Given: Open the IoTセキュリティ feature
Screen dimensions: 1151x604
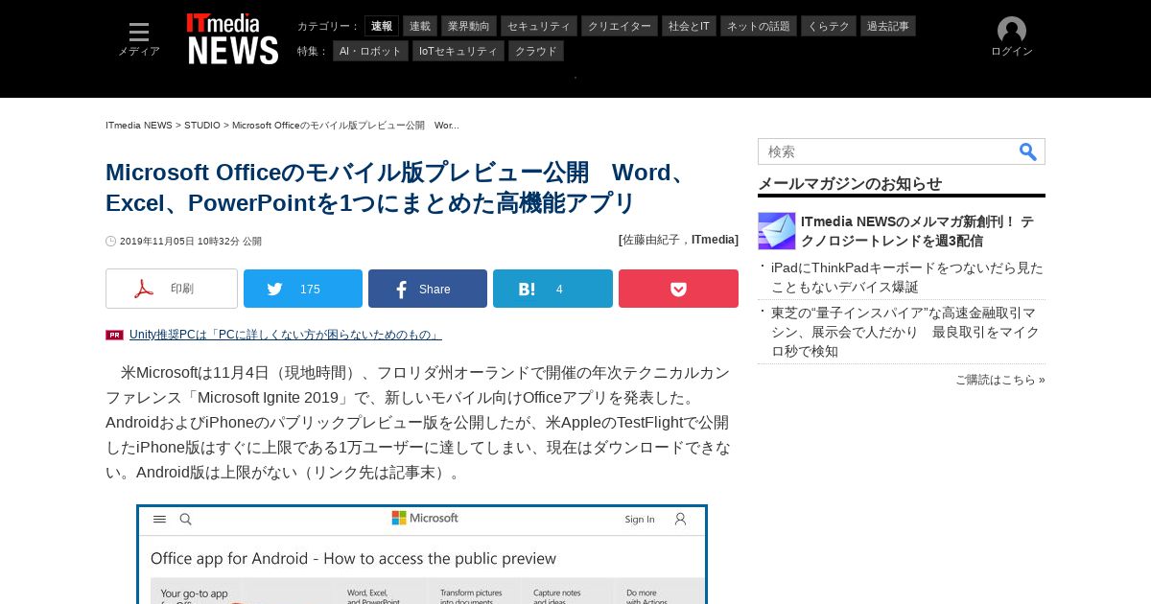Looking at the screenshot, I should [x=458, y=51].
